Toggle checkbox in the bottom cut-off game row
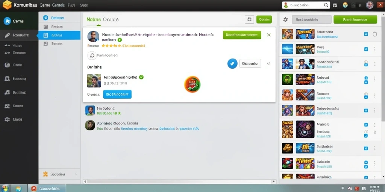This screenshot has width=385, height=192. (x=366, y=177)
